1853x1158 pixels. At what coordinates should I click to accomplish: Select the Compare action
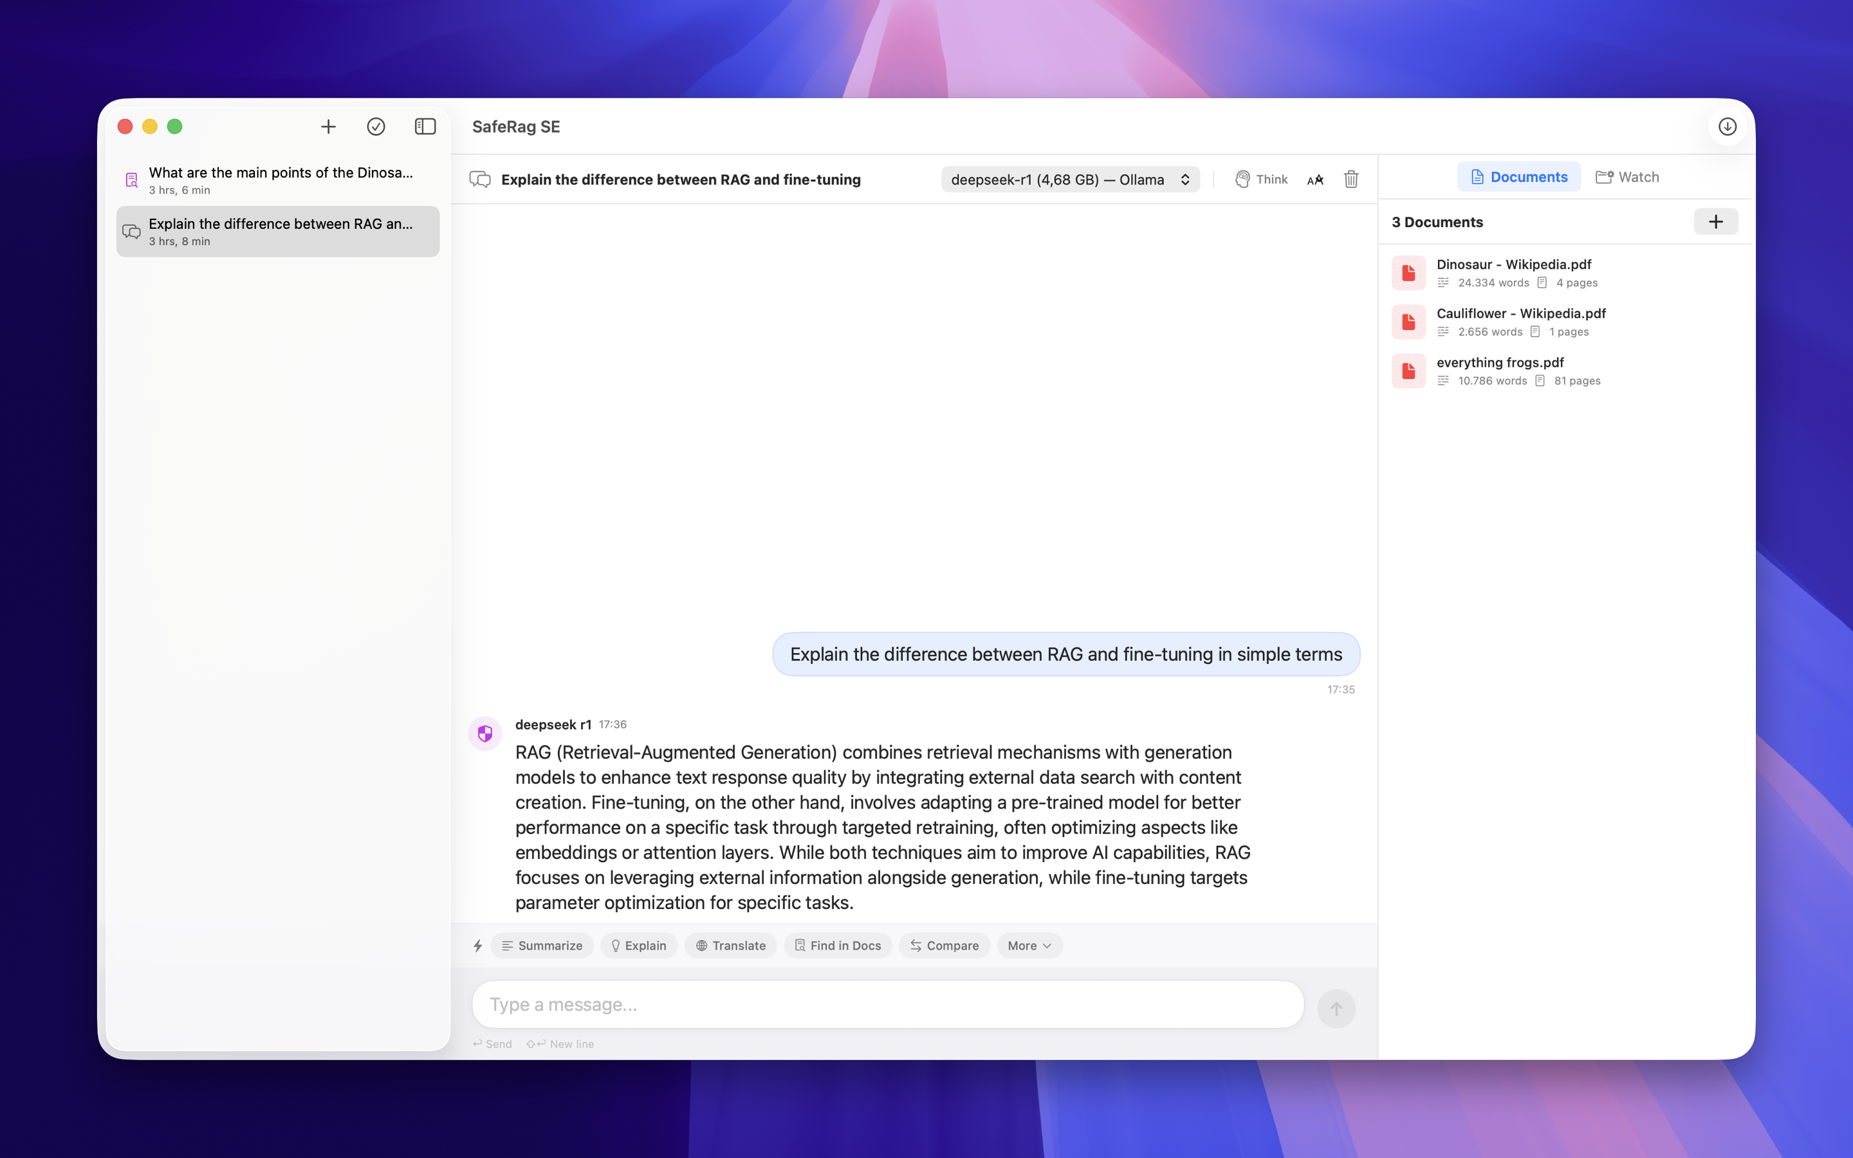[943, 945]
